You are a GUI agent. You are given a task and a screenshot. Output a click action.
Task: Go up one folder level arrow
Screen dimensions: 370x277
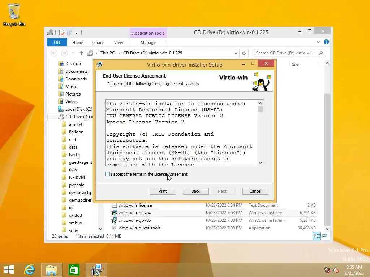click(81, 53)
